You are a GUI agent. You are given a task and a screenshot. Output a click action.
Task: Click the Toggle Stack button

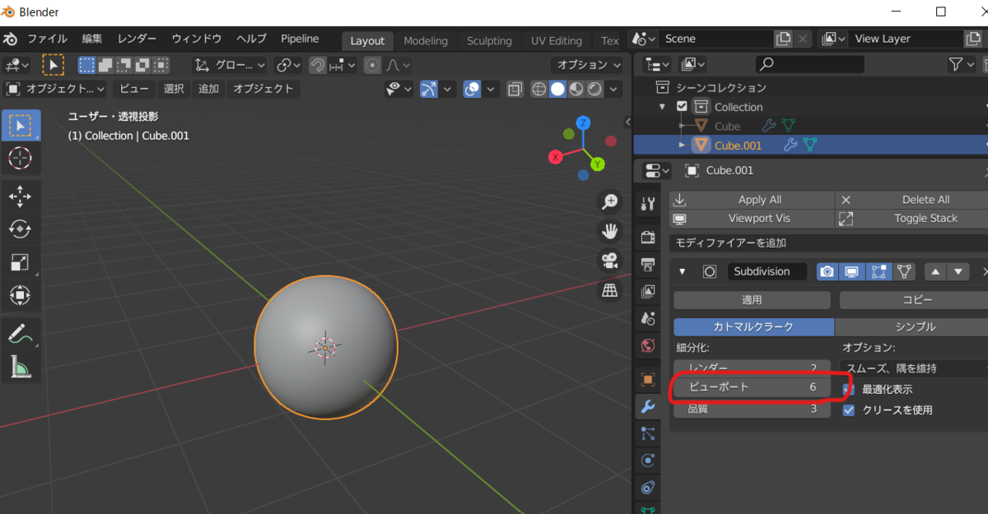[x=912, y=218]
